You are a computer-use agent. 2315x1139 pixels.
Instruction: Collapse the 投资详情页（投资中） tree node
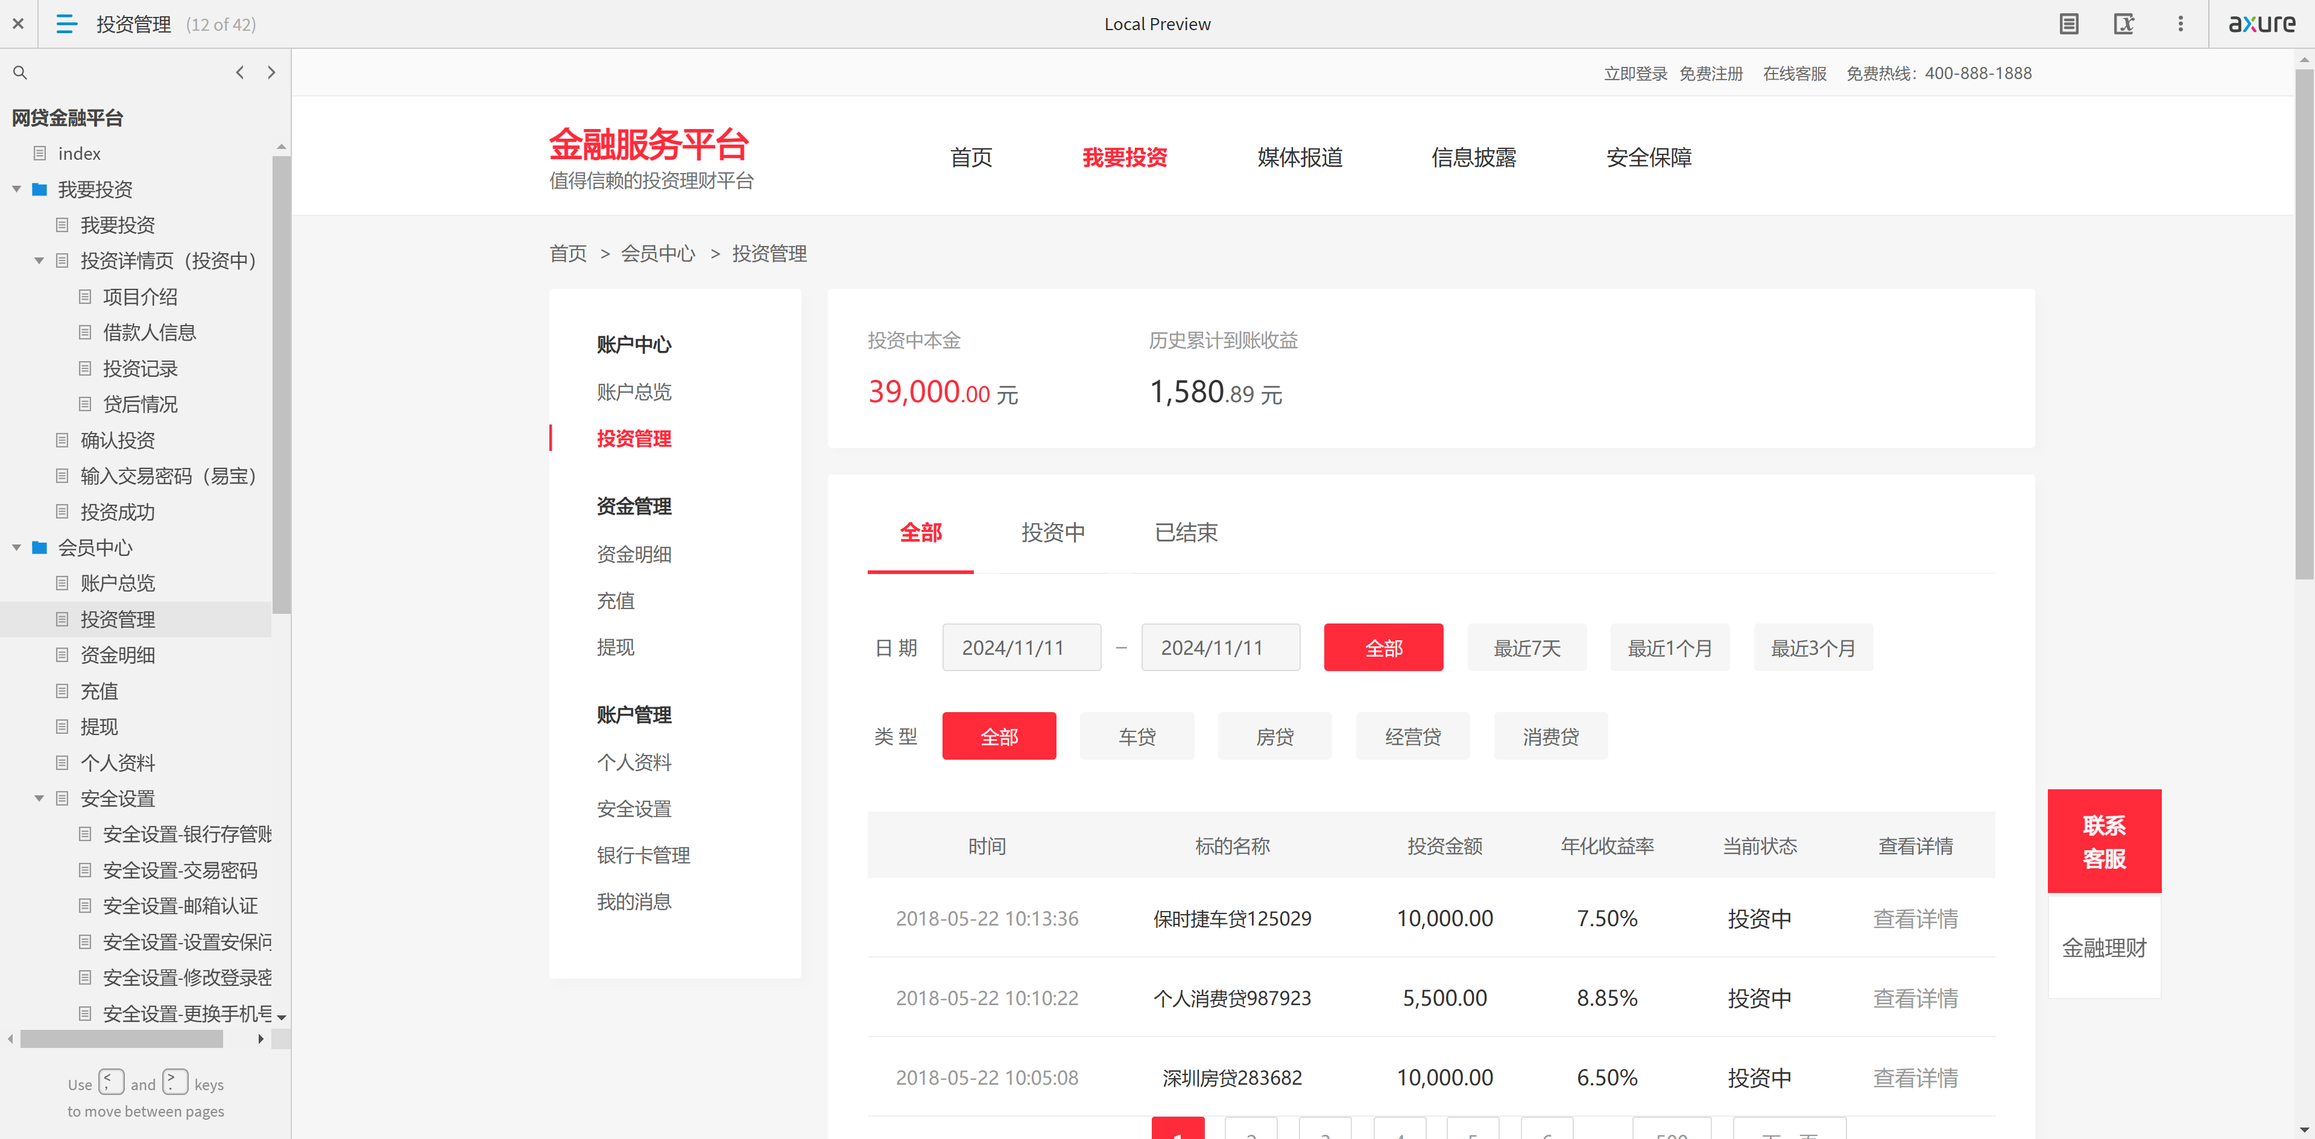coord(39,262)
